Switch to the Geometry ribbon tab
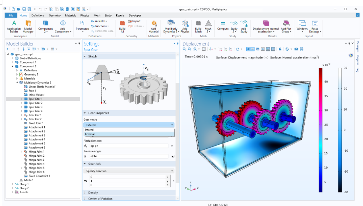The image size is (363, 206). pyautogui.click(x=55, y=15)
